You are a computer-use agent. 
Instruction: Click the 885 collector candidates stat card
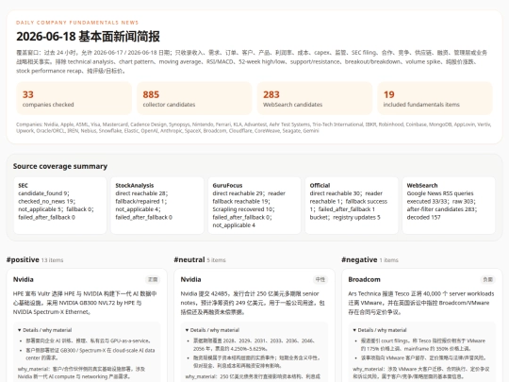coord(194,98)
